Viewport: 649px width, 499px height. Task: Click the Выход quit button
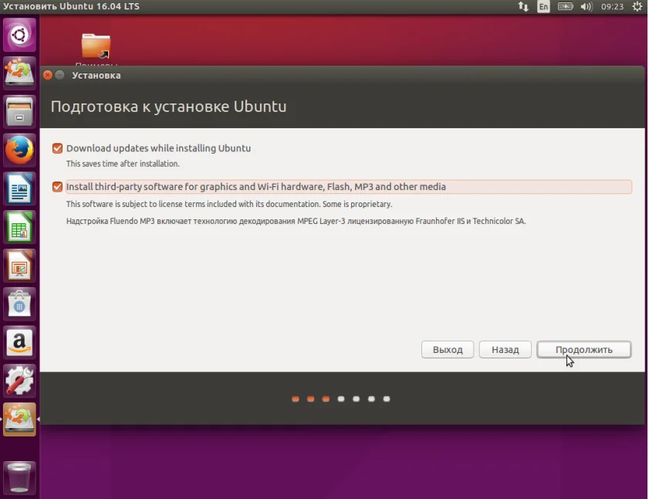pyautogui.click(x=448, y=350)
